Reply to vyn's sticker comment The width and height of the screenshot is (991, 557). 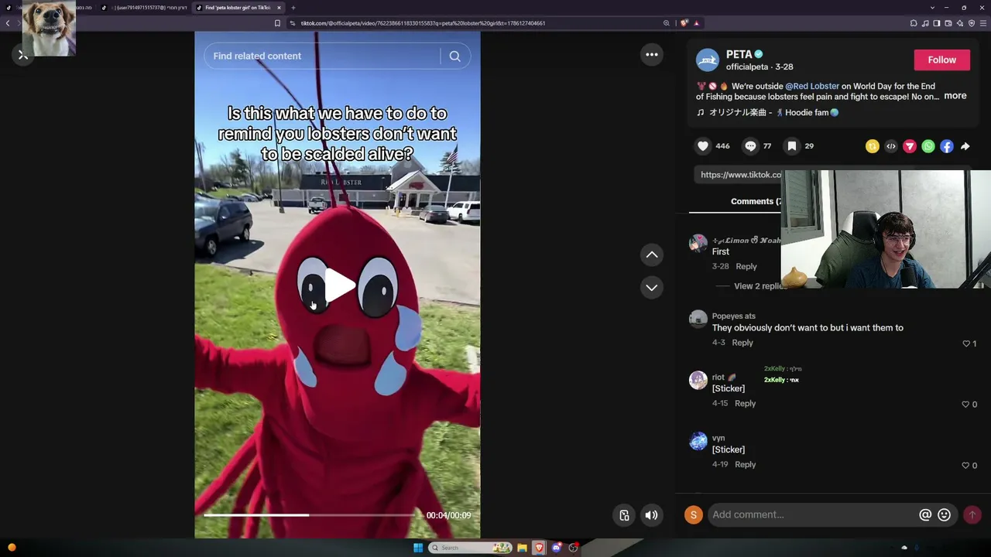coord(745,464)
